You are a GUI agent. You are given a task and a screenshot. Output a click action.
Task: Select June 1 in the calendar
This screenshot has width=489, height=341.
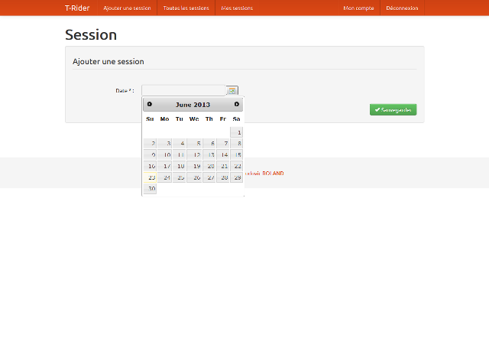click(x=237, y=132)
